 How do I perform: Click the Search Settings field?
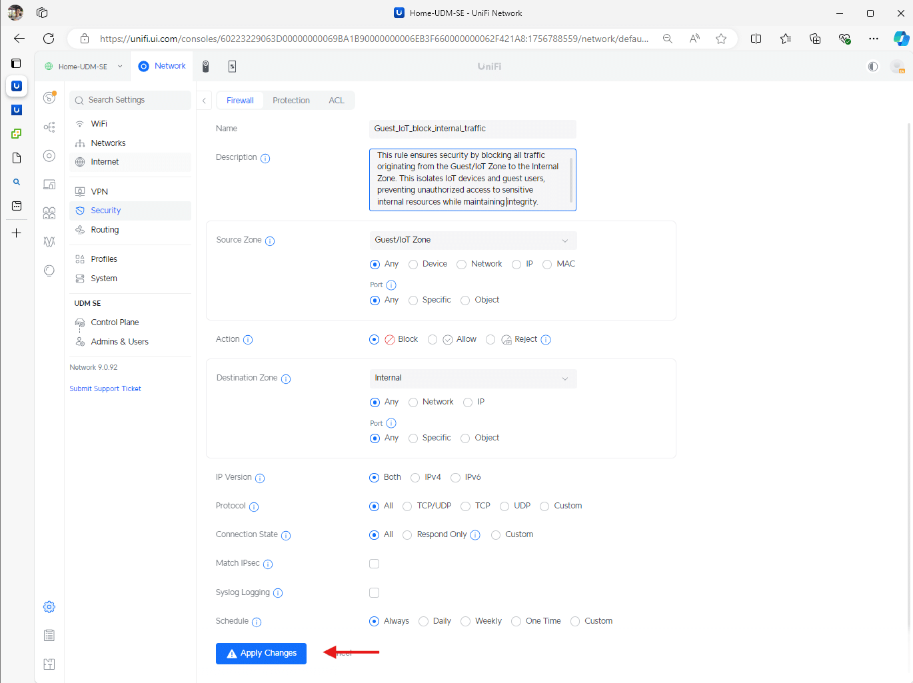coord(130,100)
